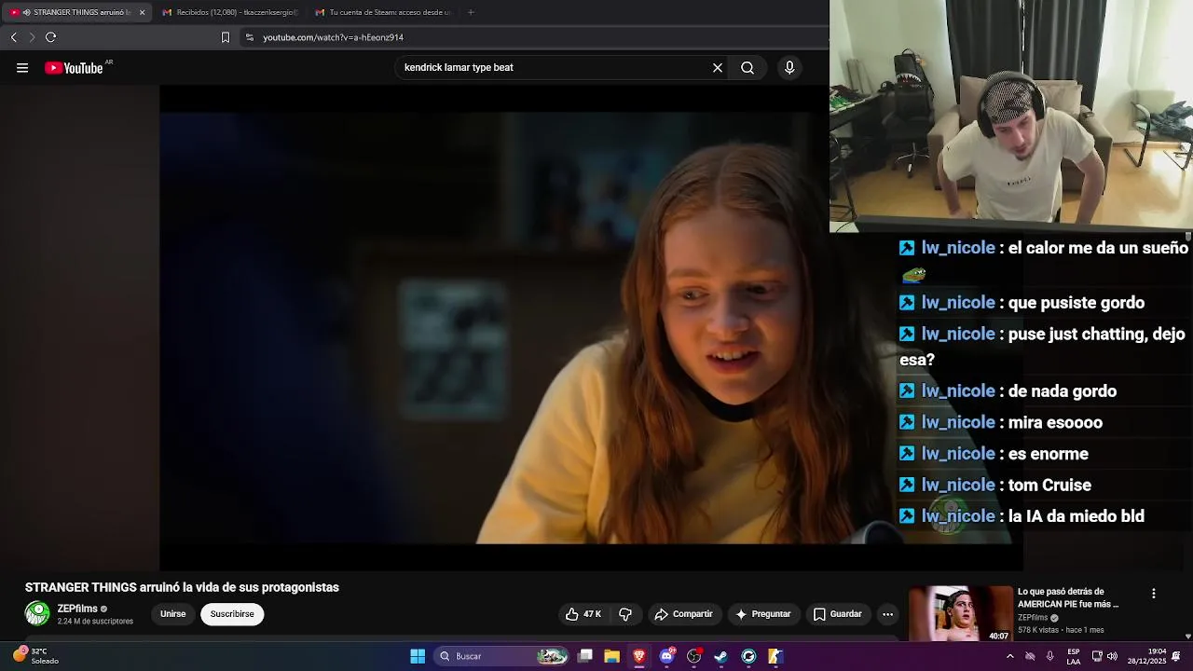The width and height of the screenshot is (1193, 671).
Task: Open the weather widget showing 32°C Soleado
Action: click(x=37, y=656)
